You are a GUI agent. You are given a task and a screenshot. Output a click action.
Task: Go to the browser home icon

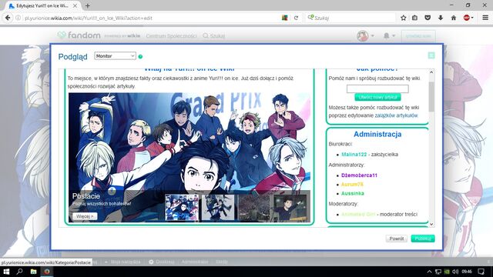click(x=454, y=18)
